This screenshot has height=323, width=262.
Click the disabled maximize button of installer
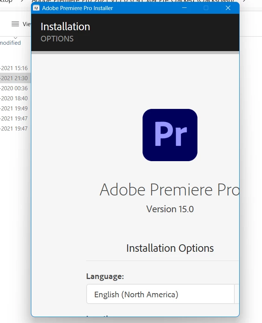click(x=206, y=8)
